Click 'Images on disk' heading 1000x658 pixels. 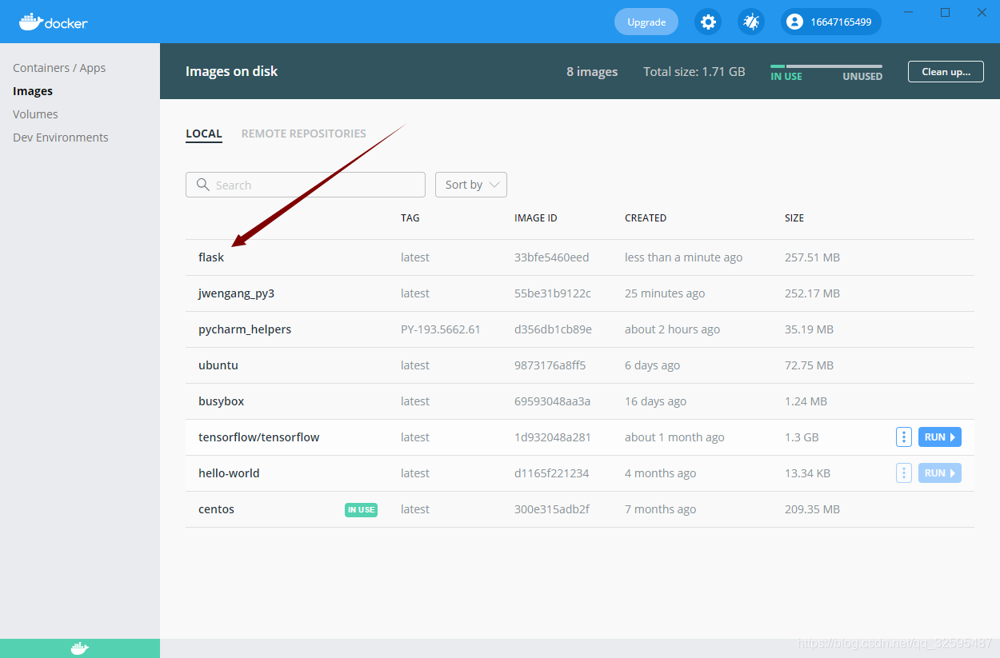(x=232, y=71)
